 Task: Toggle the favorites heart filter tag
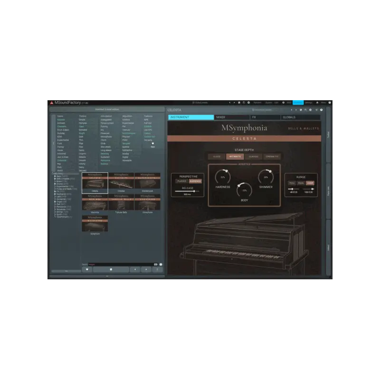152,143
